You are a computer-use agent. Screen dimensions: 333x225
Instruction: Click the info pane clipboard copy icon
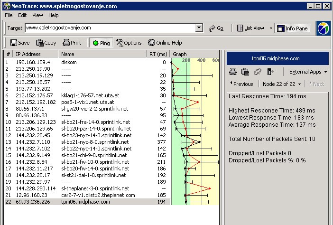pos(245,72)
